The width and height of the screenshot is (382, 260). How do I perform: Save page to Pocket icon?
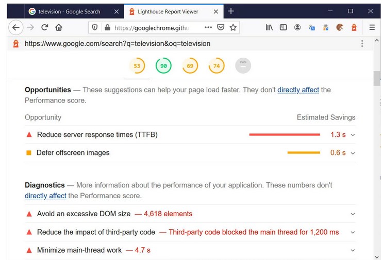[x=221, y=27]
